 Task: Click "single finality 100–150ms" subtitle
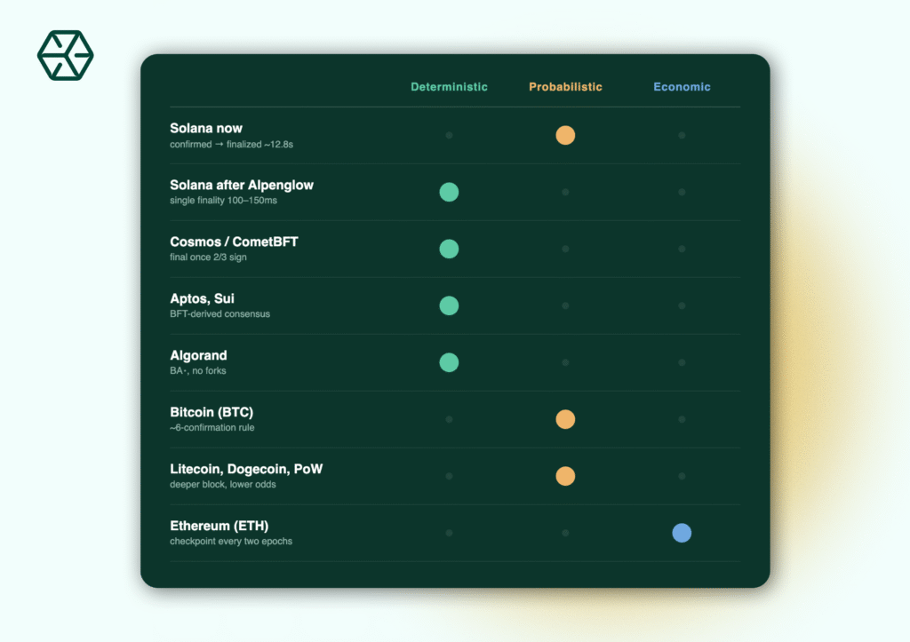coord(223,201)
